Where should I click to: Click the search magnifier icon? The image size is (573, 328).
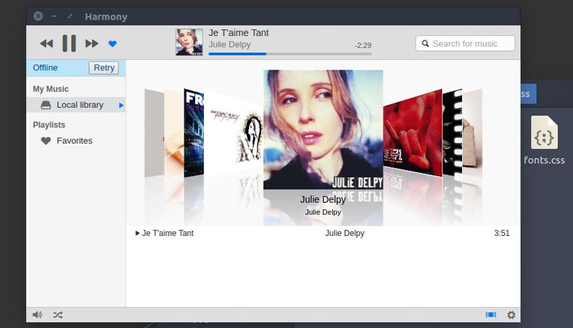click(x=425, y=43)
